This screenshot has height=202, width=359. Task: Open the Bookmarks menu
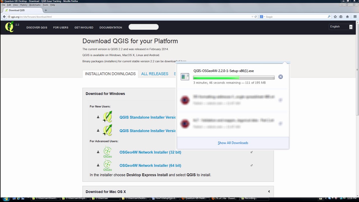pos(35,5)
